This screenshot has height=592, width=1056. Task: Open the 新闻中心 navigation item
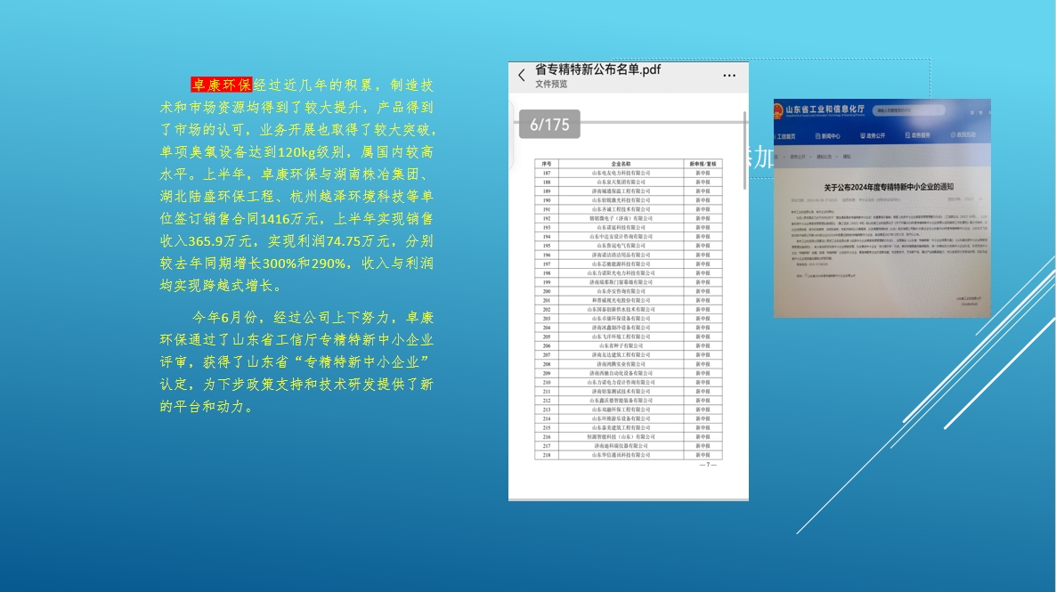coord(828,136)
